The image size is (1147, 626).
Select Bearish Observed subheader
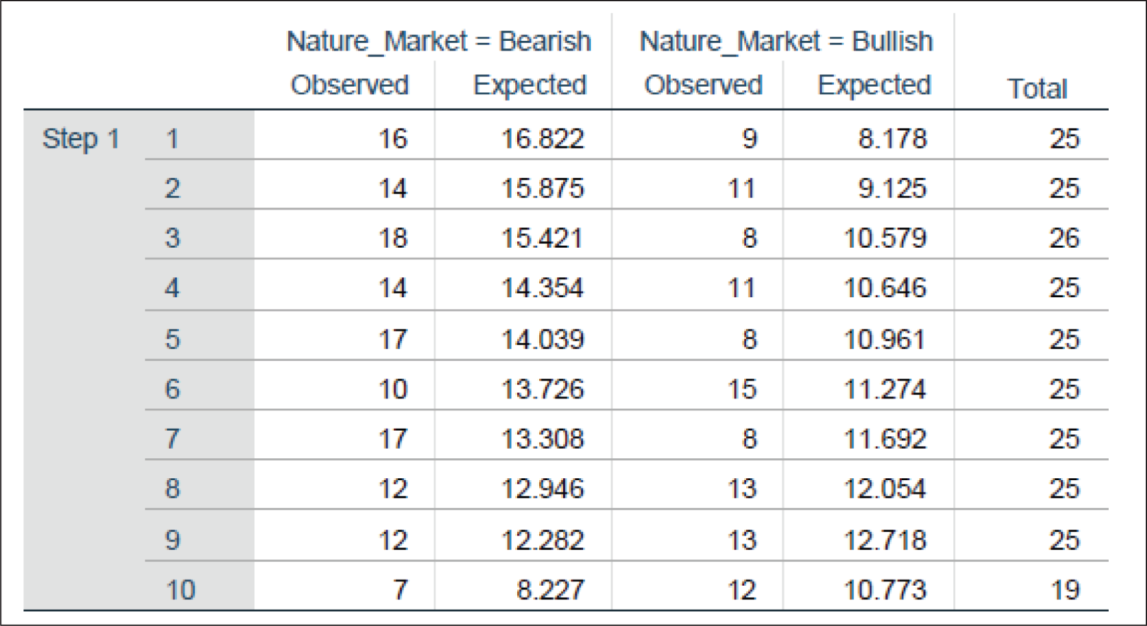point(349,85)
